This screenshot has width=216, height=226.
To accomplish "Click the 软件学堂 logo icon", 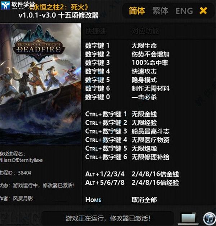I will click(5, 5).
